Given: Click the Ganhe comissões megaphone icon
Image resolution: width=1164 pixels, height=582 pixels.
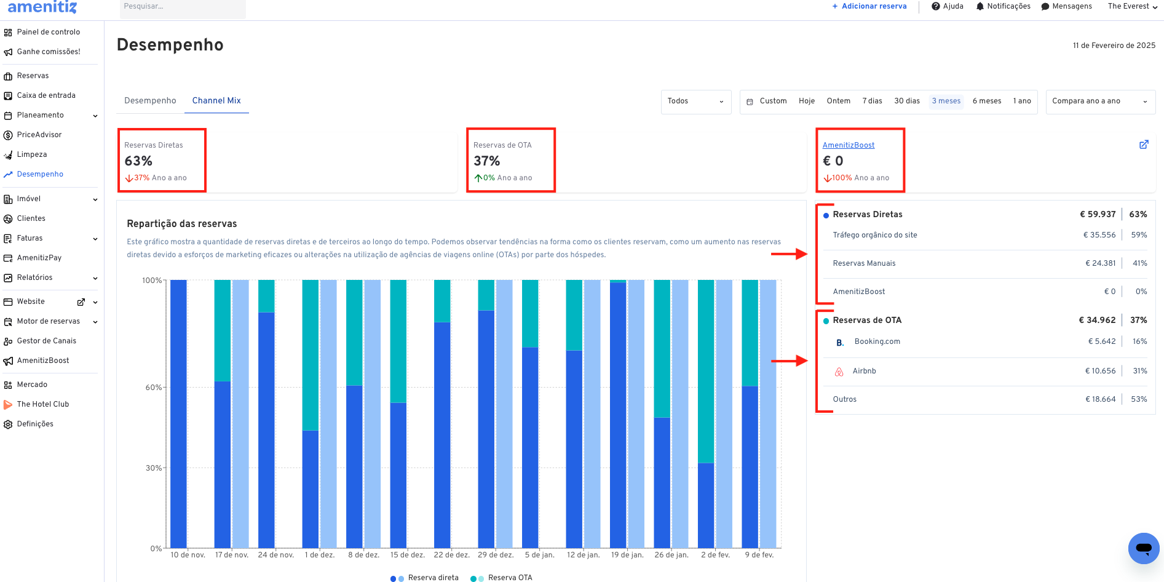Looking at the screenshot, I should (8, 52).
